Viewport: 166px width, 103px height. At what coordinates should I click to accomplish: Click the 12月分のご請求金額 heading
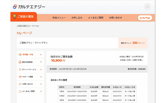(61, 57)
